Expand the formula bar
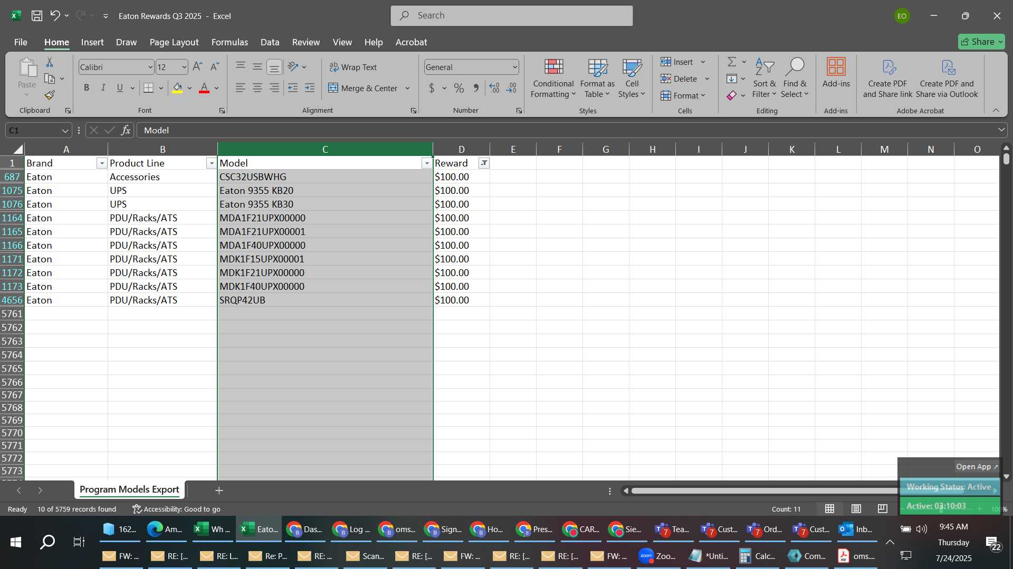The image size is (1013, 569). tap(1001, 130)
